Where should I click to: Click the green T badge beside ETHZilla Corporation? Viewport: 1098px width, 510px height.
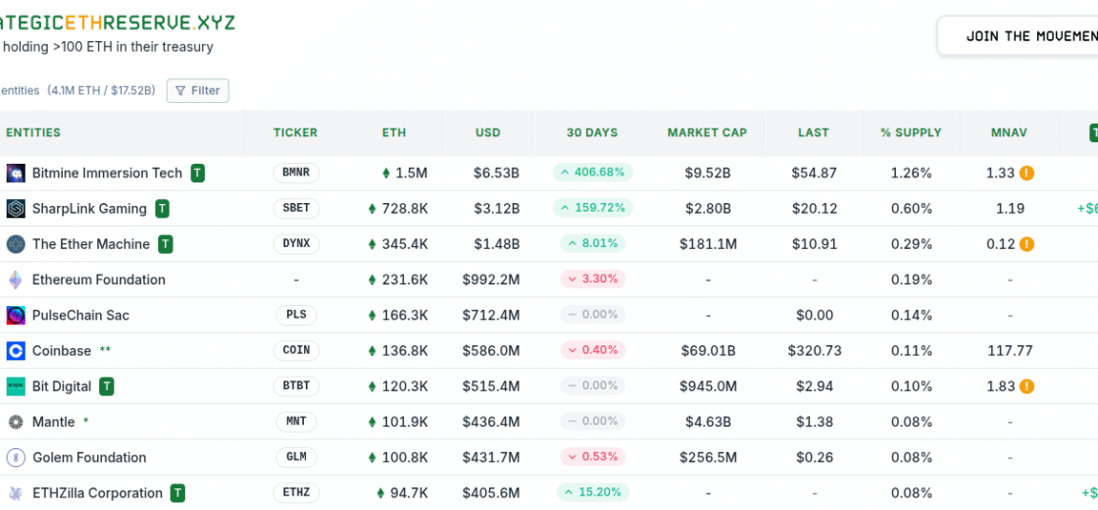(177, 493)
